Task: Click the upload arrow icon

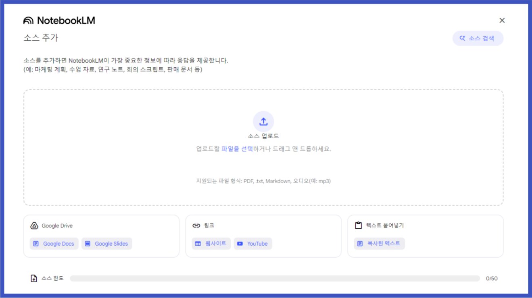Action: (x=263, y=121)
